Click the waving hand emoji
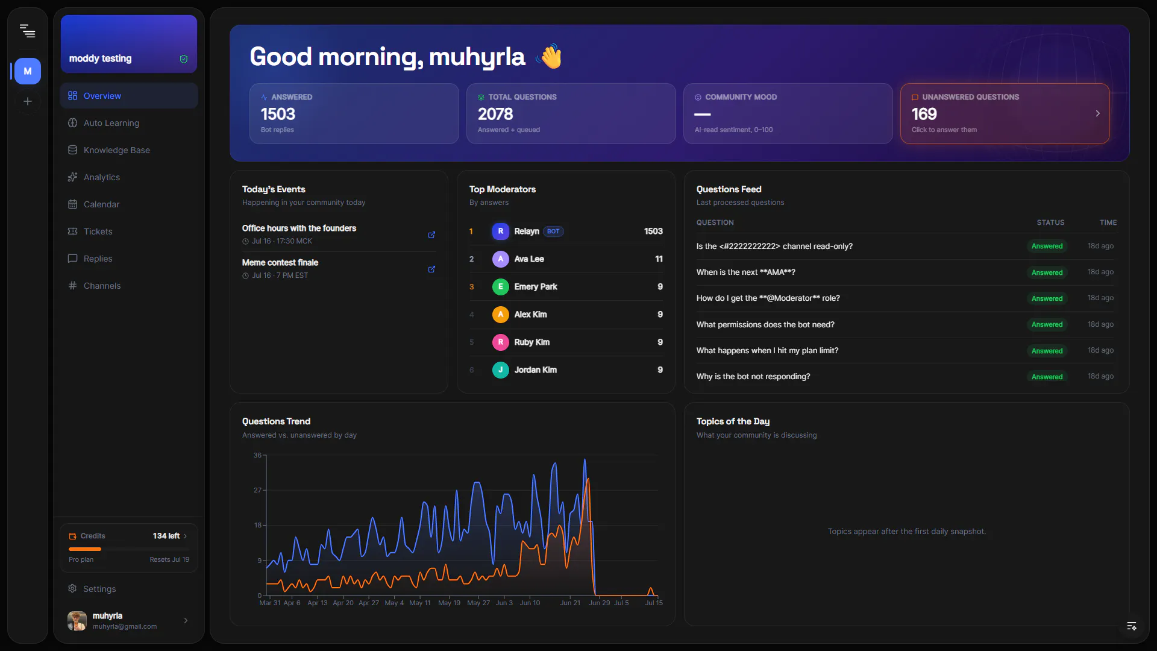The width and height of the screenshot is (1157, 651). (549, 57)
